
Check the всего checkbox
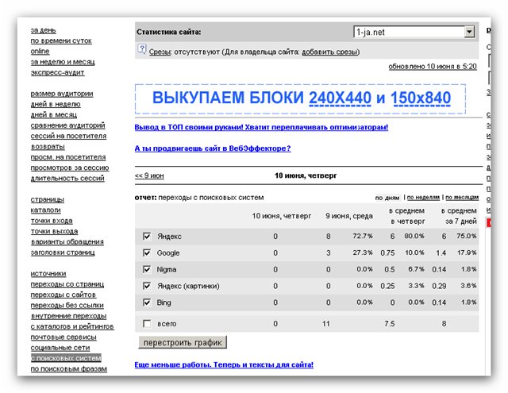(146, 324)
